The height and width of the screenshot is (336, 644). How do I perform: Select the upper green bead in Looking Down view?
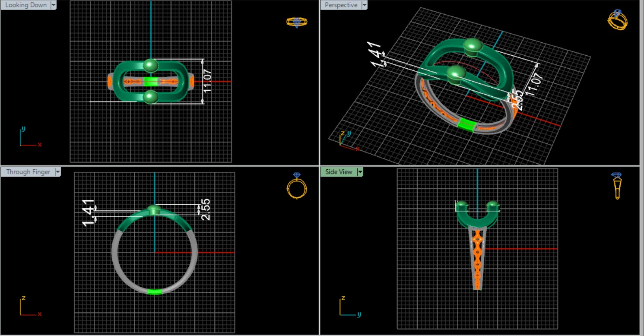[150, 65]
